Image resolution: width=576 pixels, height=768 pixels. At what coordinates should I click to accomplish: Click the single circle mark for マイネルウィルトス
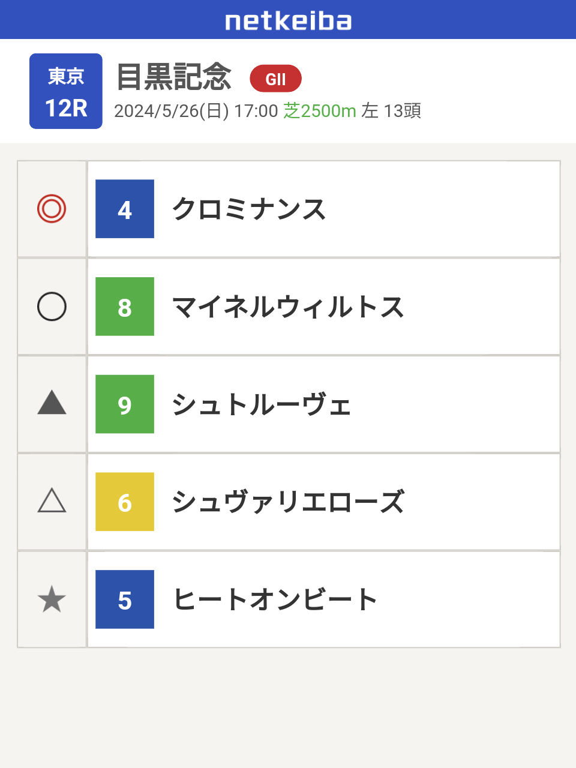coord(52,307)
